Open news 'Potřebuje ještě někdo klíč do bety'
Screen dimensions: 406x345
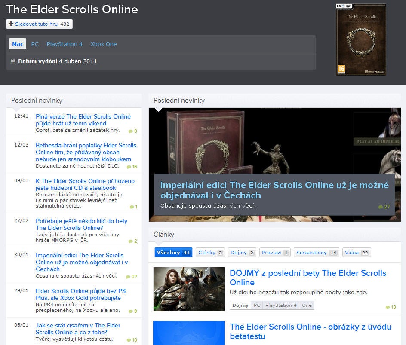(82, 224)
